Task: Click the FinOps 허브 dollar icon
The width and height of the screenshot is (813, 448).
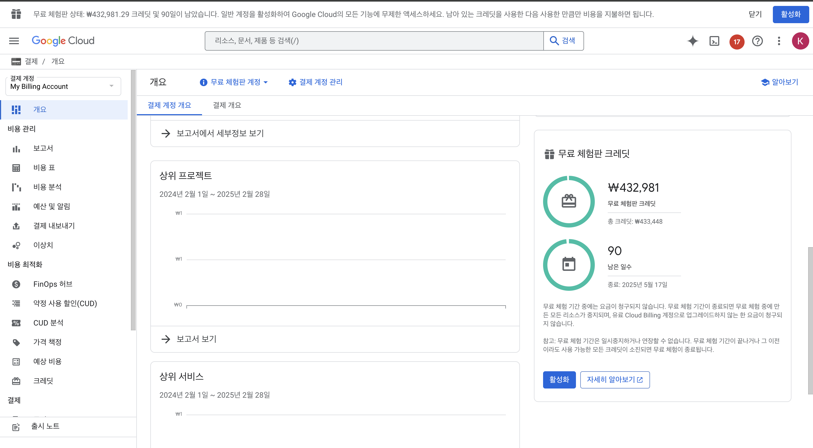Action: pyautogui.click(x=16, y=284)
